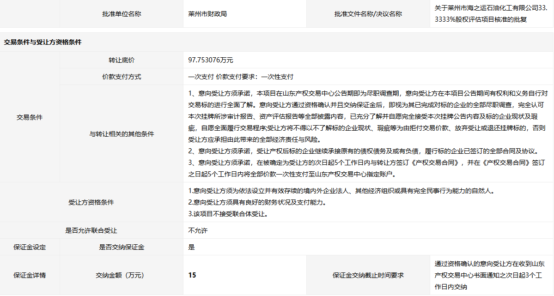This screenshot has height=296, width=554.
Task: Select the 97.753076万元 price value
Action: pos(211,60)
